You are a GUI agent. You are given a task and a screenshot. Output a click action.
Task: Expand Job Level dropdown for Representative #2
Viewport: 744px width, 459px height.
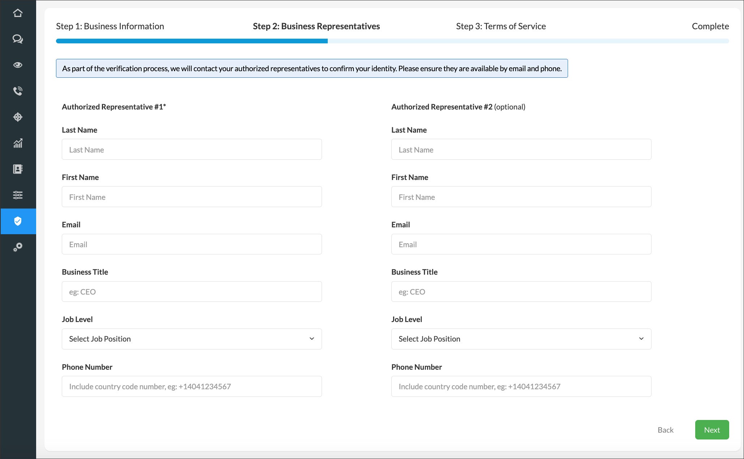[x=521, y=339]
